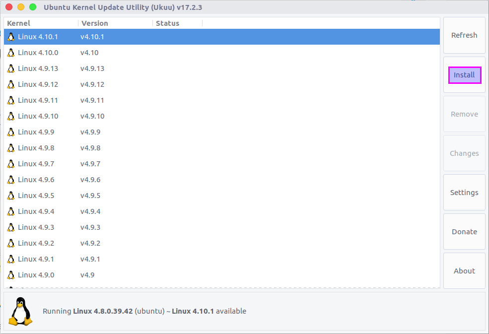Image resolution: width=489 pixels, height=334 pixels.
Task: Click penguin icon beside Linux 4.9.0
Action: click(x=11, y=275)
